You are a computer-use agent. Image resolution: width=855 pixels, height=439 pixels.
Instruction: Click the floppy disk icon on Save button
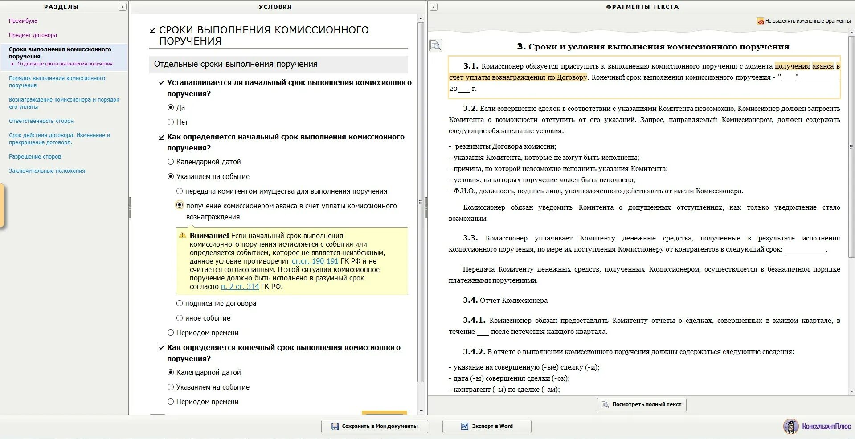coord(335,426)
